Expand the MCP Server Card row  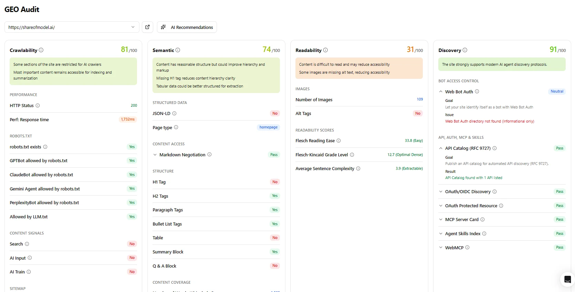tap(441, 220)
